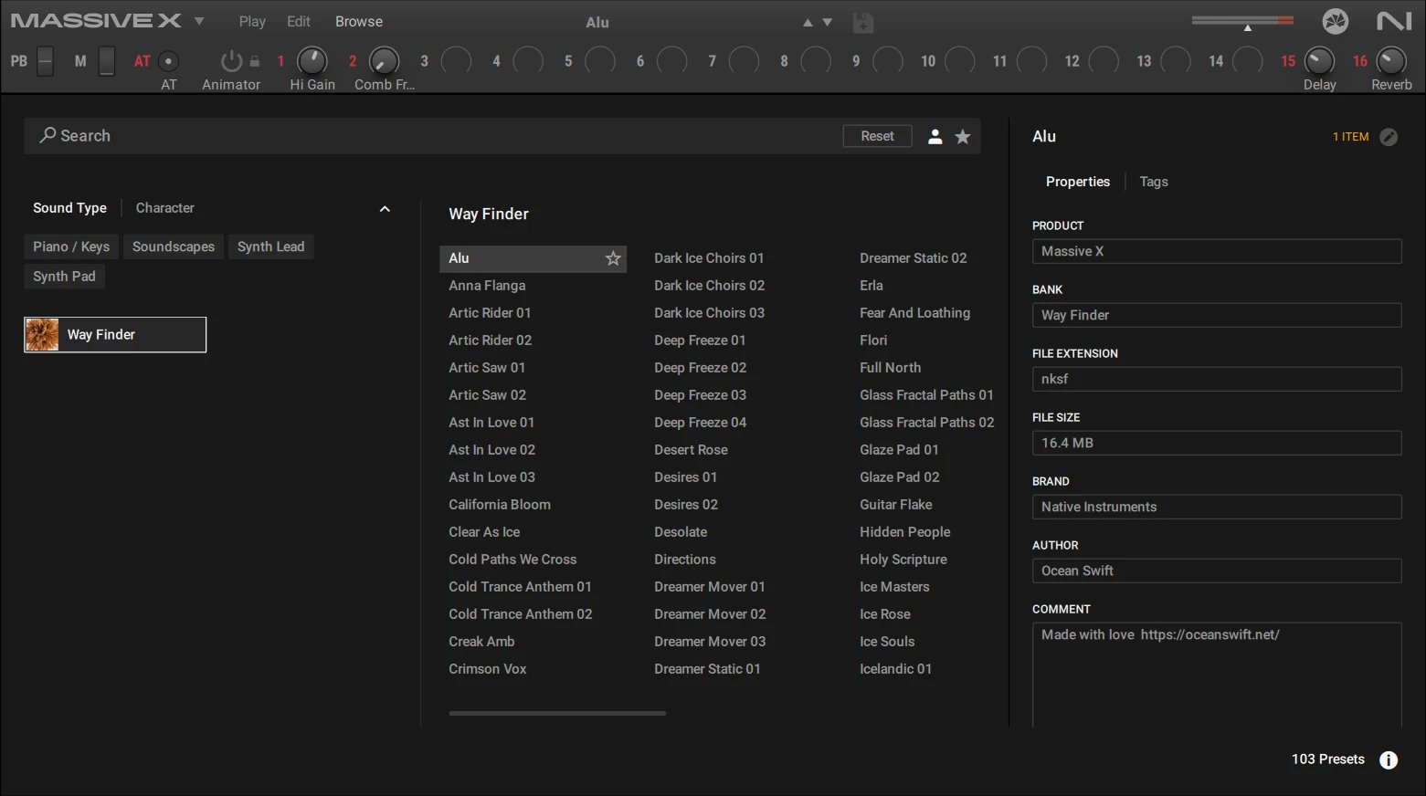Collapse the Sound Type tag filter chevron

(385, 209)
